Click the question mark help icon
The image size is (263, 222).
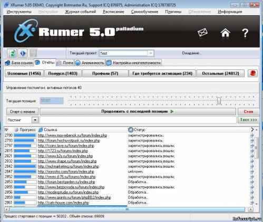[245, 33]
